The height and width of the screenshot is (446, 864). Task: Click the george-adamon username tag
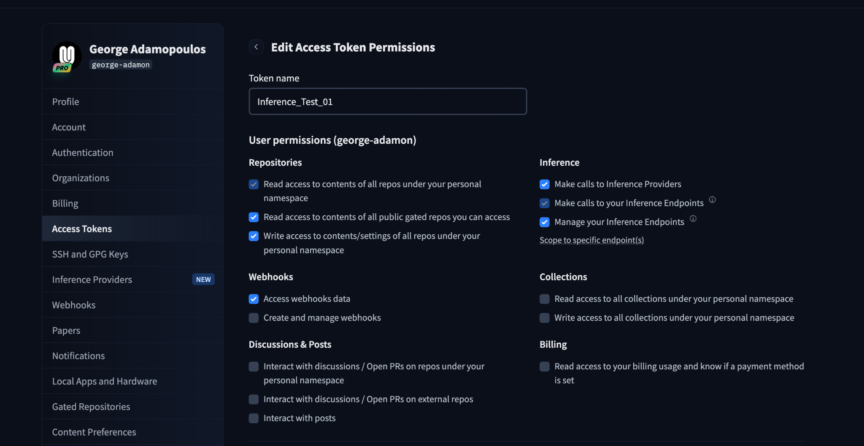pyautogui.click(x=121, y=65)
